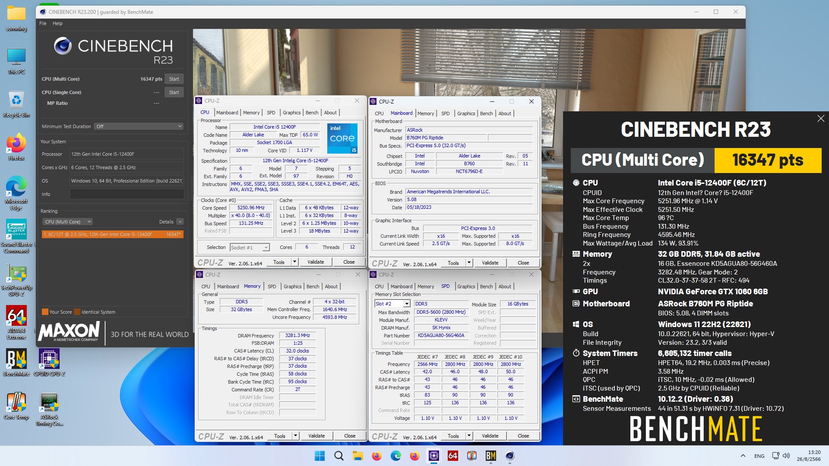
Task: Select Graphics tab in Mainboard window
Action: (x=466, y=113)
